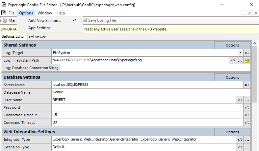
Task: Revert the Connection Timeout value
Action: click(247, 115)
